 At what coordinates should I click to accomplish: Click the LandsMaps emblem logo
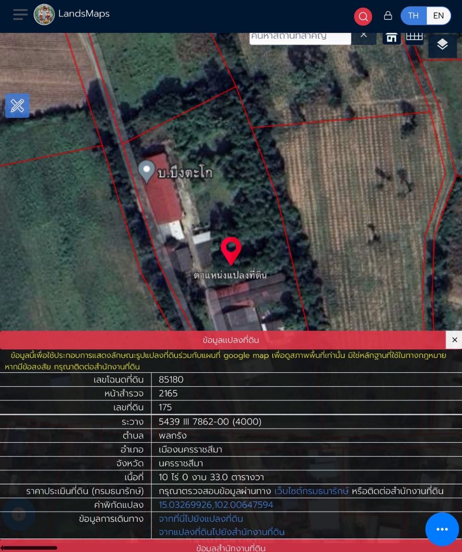[44, 14]
